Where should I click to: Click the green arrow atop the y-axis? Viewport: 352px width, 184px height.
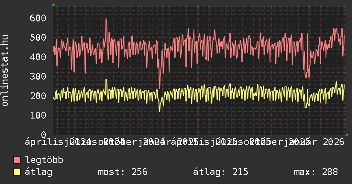click(53, 5)
